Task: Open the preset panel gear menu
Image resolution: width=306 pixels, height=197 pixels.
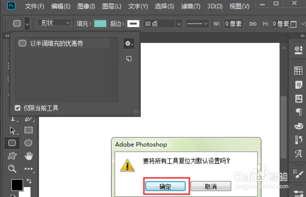Action: coord(129,43)
